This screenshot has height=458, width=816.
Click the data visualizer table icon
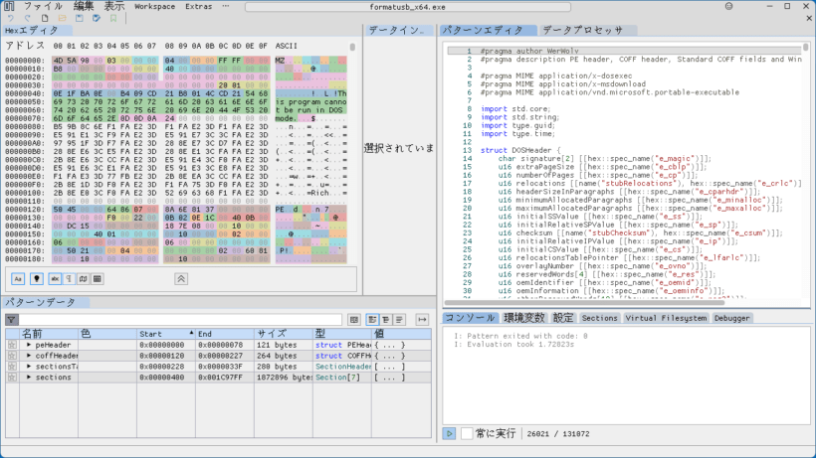click(97, 279)
